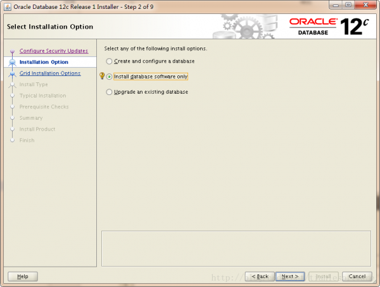Viewport: 380px width, 287px height.
Task: Select Create and configure a database
Action: pyautogui.click(x=151, y=61)
